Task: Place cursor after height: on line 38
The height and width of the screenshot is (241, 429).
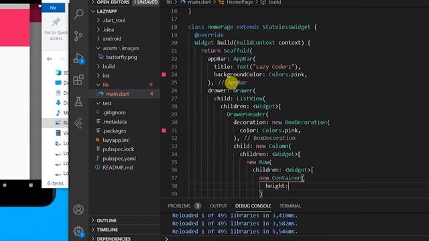Action: [x=288, y=186]
